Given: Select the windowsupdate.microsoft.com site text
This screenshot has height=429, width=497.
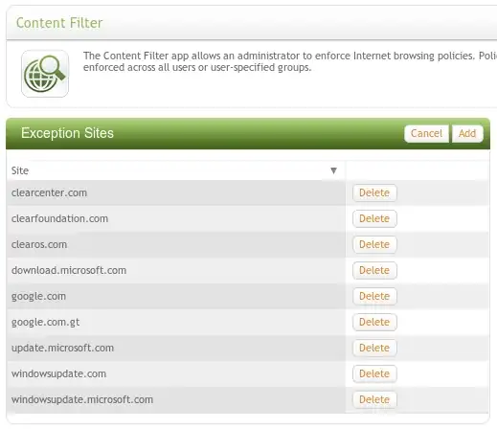Looking at the screenshot, I should [x=82, y=399].
